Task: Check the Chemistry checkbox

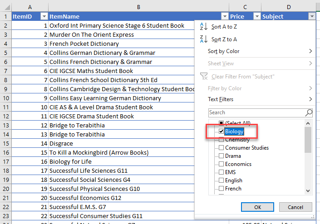Action: (x=221, y=140)
